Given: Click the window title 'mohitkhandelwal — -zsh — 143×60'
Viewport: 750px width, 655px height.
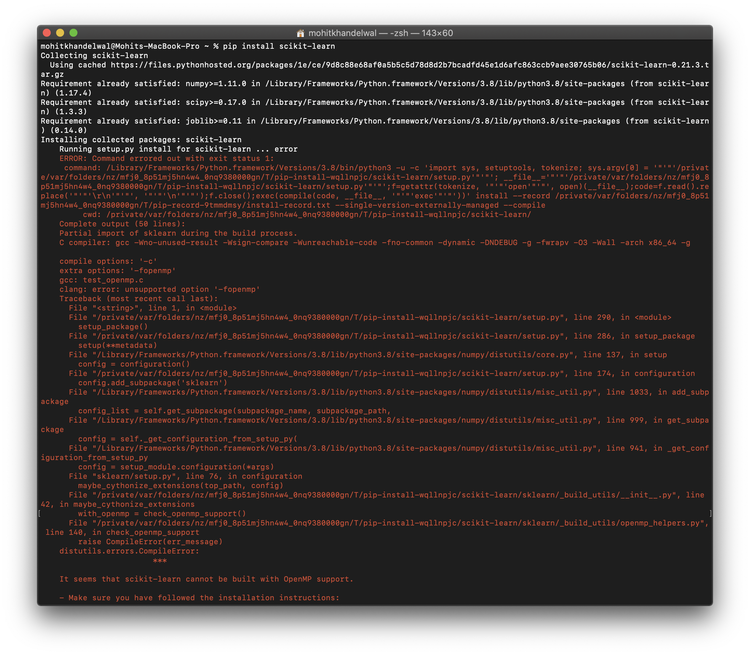Looking at the screenshot, I should click(x=381, y=33).
